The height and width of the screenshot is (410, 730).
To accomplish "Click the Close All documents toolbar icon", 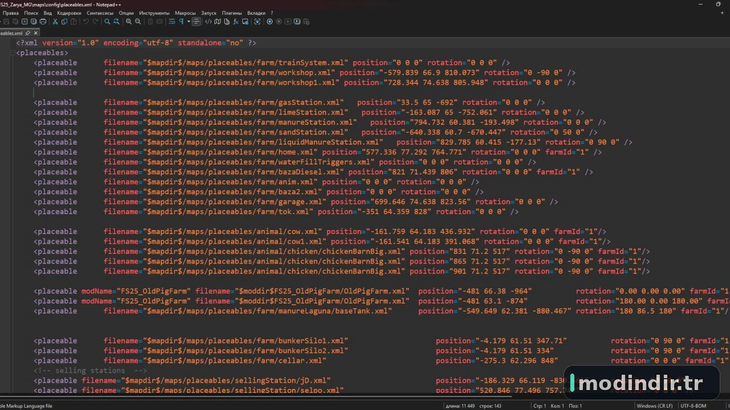I will pos(34,22).
